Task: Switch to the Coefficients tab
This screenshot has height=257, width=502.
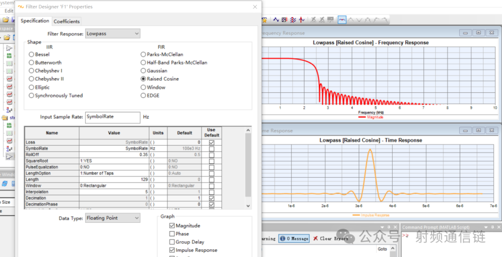Action: pyautogui.click(x=66, y=21)
